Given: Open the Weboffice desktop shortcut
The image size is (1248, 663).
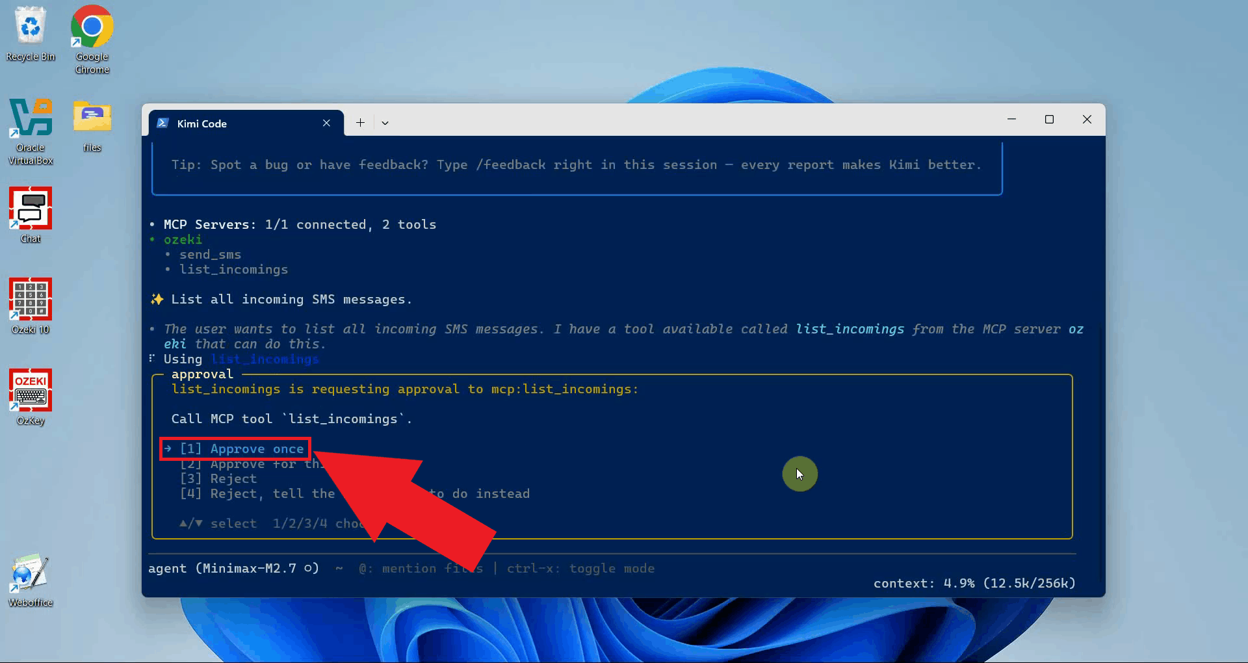Looking at the screenshot, I should [31, 580].
